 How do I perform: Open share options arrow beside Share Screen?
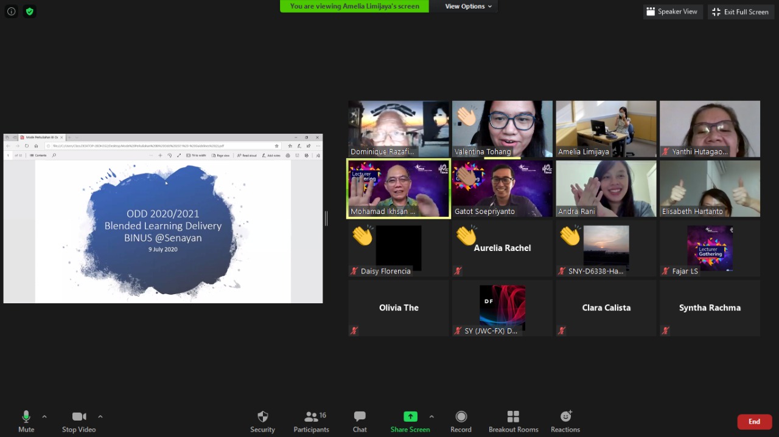pos(431,416)
